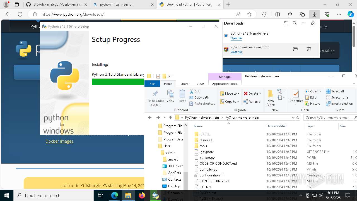Viewport: 357px width, 201px height.
Task: Open Windows Start button
Action: (x=7, y=195)
